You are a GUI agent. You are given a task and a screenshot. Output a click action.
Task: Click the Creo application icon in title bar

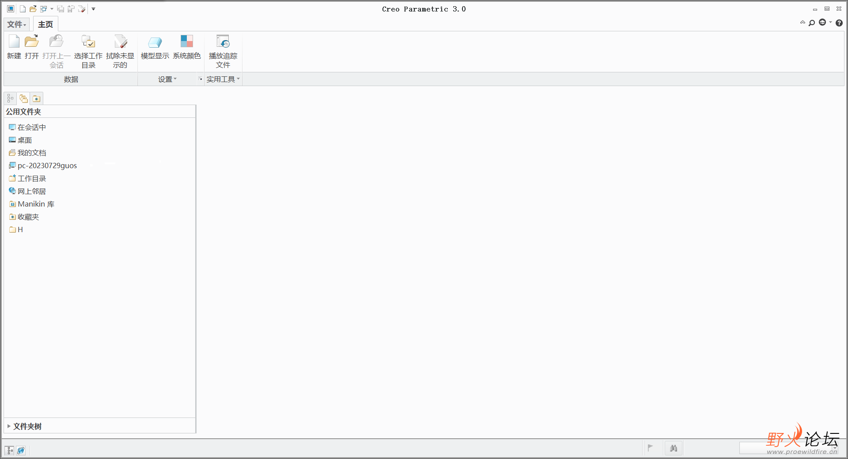coord(11,9)
